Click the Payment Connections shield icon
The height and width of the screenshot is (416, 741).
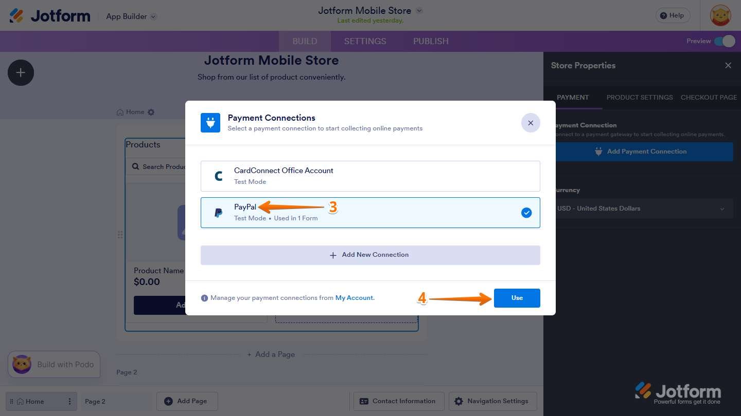click(210, 123)
